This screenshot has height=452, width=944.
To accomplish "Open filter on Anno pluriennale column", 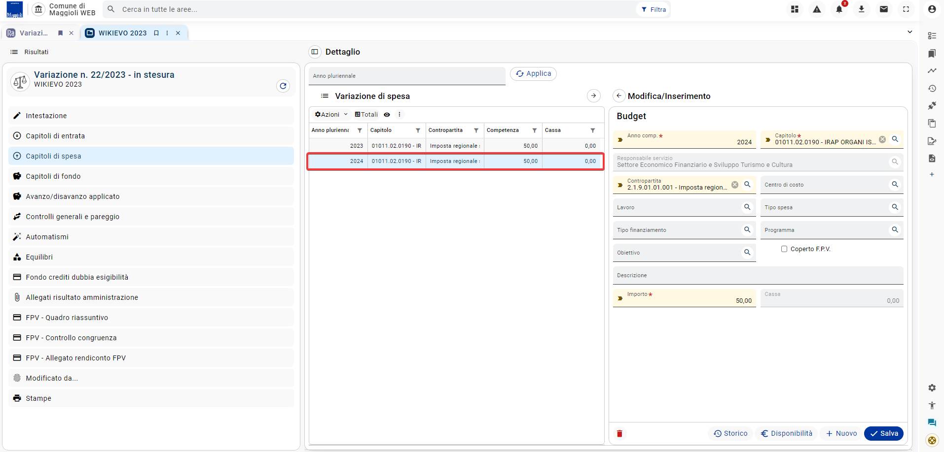I will [x=360, y=130].
